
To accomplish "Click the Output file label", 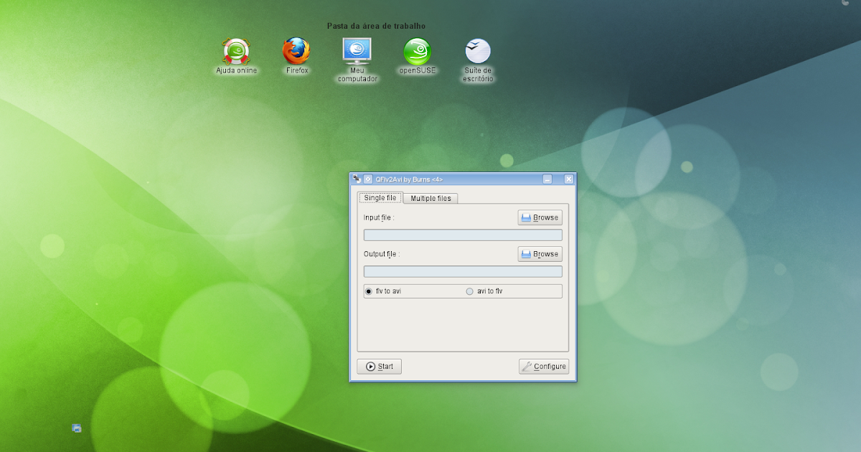I will click(x=382, y=254).
